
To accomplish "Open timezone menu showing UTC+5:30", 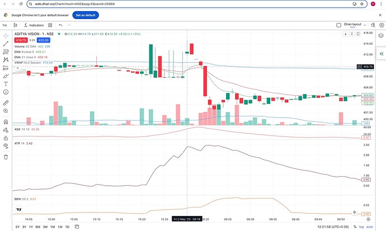I will click(x=333, y=227).
